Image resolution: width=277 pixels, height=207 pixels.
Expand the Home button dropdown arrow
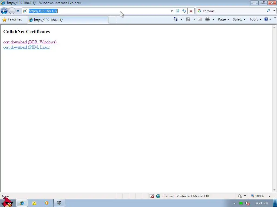coord(182,19)
